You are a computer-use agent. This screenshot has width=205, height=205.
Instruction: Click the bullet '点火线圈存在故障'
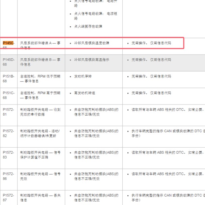tap(88, 26)
